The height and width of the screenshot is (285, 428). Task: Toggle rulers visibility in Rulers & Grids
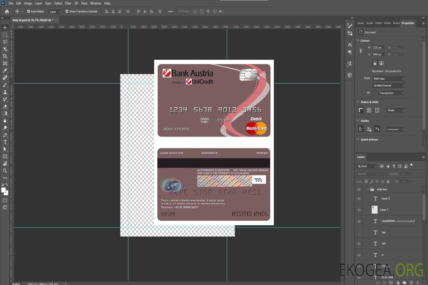click(x=361, y=110)
